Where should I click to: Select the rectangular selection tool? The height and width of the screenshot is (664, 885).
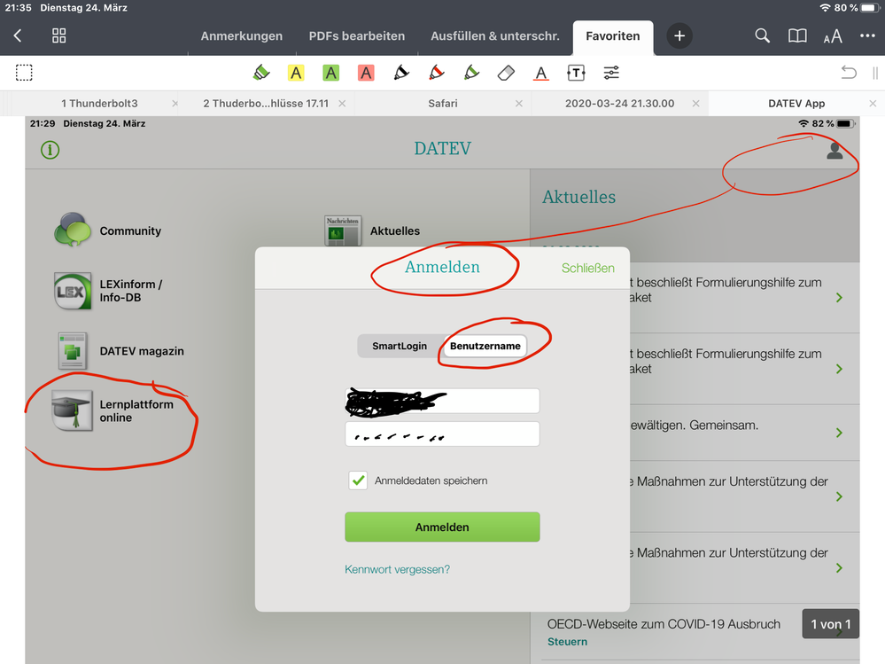pyautogui.click(x=24, y=73)
